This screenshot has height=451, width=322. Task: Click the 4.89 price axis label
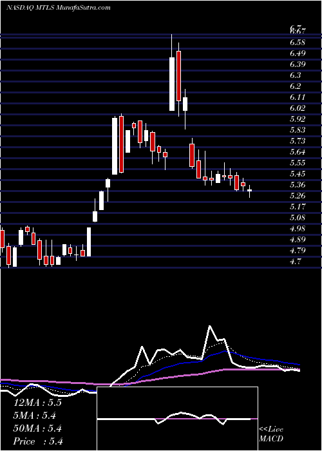298,239
